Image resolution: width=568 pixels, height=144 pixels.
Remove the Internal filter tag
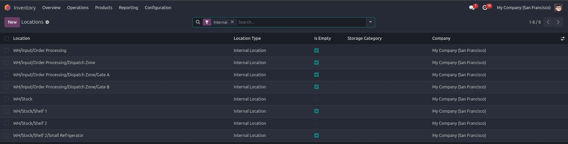tap(232, 22)
